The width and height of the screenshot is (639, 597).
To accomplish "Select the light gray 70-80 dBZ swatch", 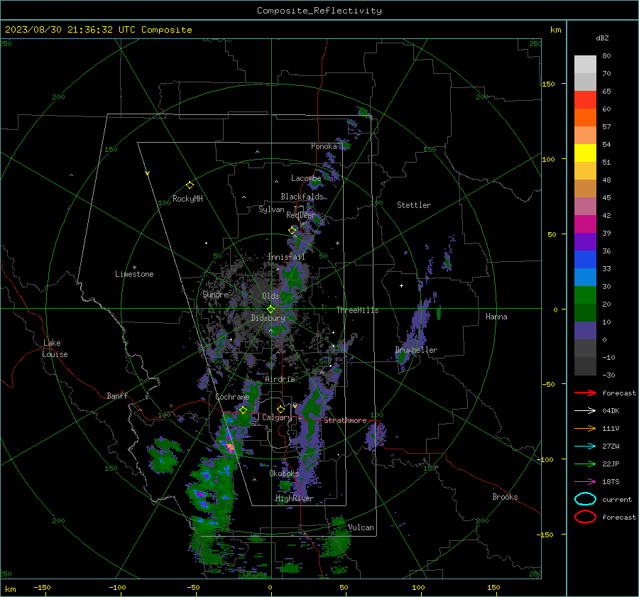I will pos(585,65).
